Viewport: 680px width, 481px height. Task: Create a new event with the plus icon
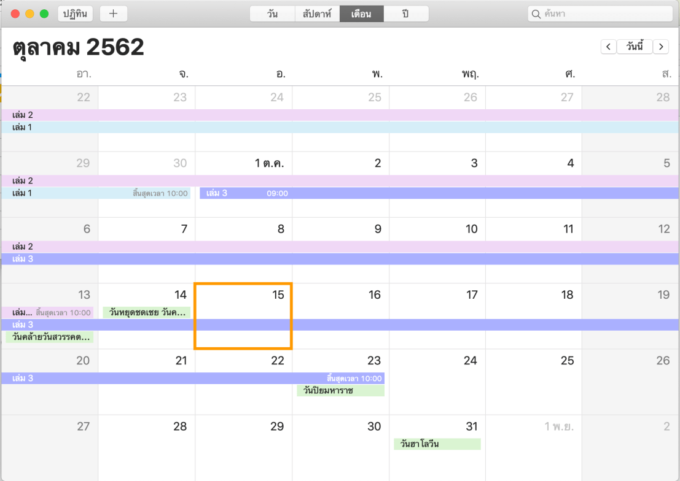coord(113,13)
